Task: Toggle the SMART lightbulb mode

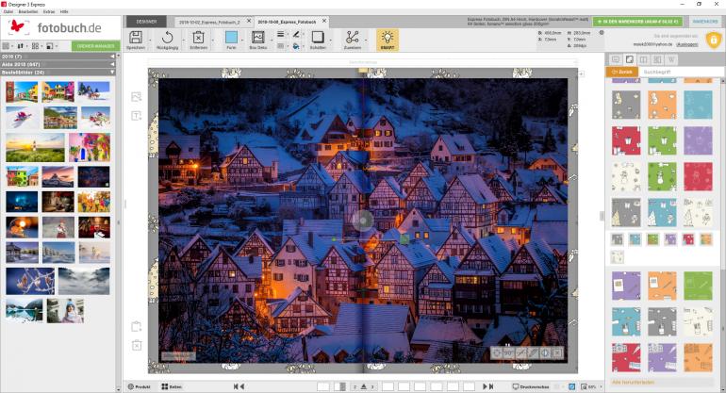Action: (388, 40)
